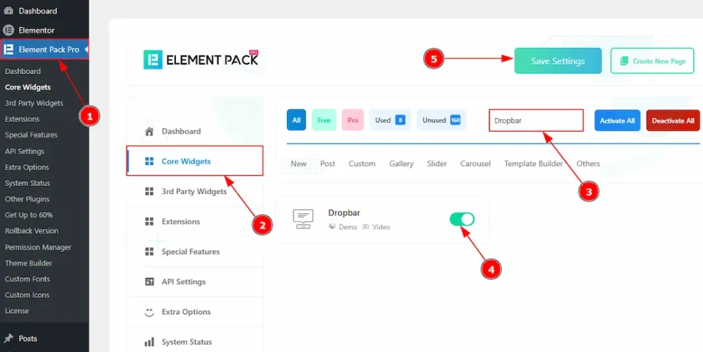Focus the widget search field containing Dropbar
This screenshot has height=352, width=703.
536,121
